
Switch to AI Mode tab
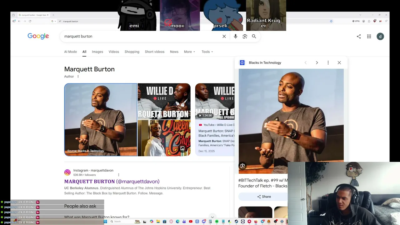pyautogui.click(x=70, y=52)
